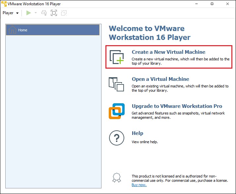Click the Unity mode toolbar icon
236x194 pixels.
coord(64,13)
